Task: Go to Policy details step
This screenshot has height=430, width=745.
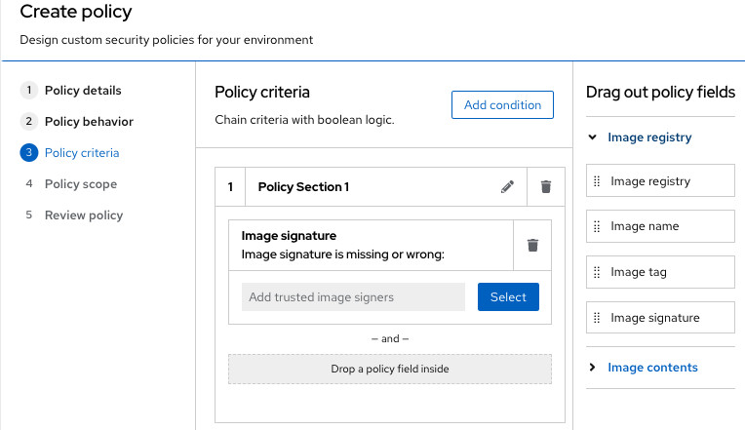Action: [83, 91]
